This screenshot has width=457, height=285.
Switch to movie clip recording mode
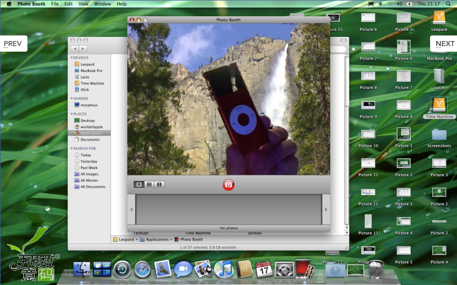pyautogui.click(x=159, y=185)
